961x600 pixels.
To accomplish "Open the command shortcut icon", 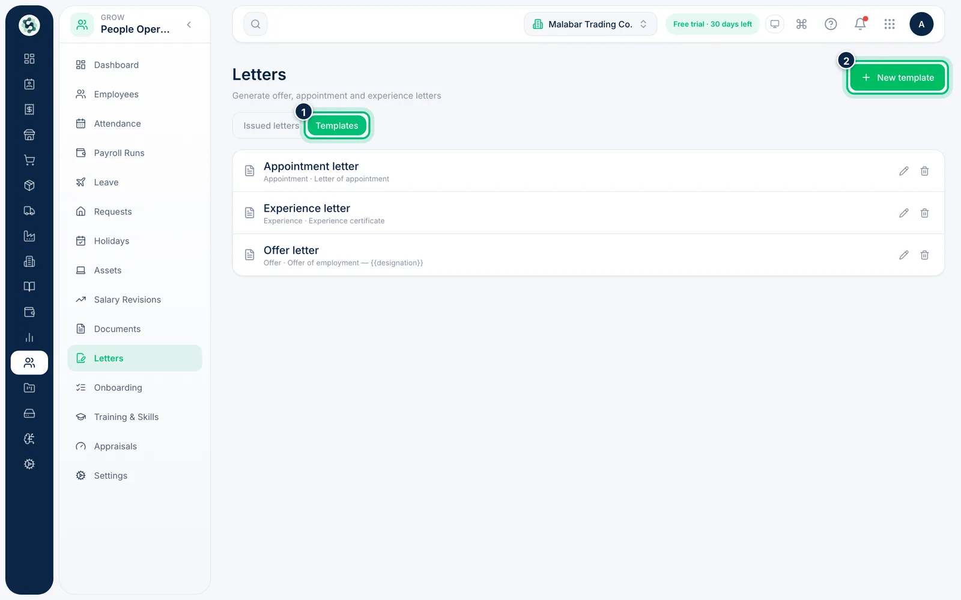I will click(x=801, y=24).
